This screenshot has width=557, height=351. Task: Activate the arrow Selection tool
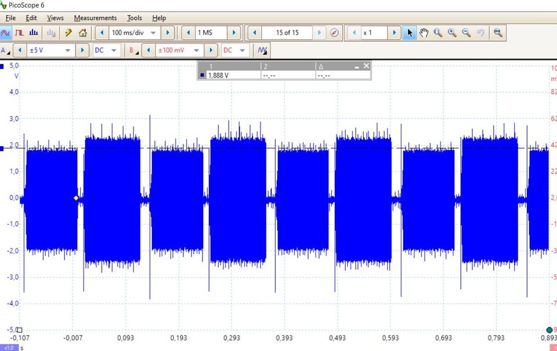point(410,32)
